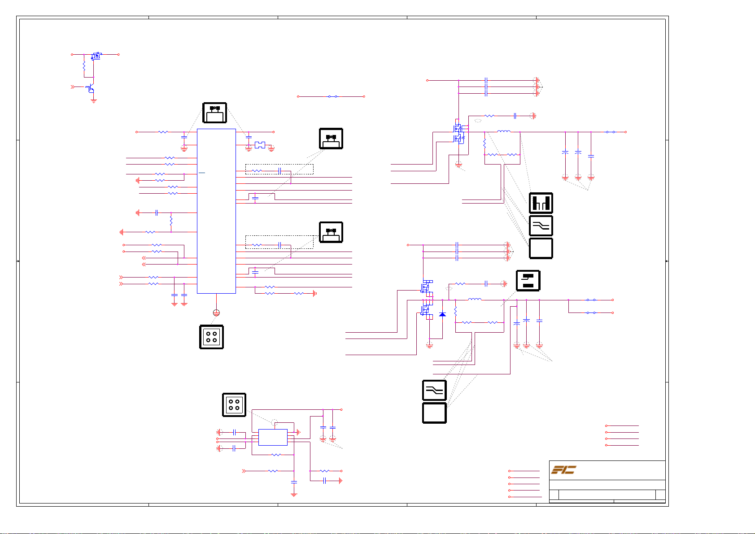Click the FIC logo in the title block
This screenshot has width=755, height=534.
pos(563,470)
